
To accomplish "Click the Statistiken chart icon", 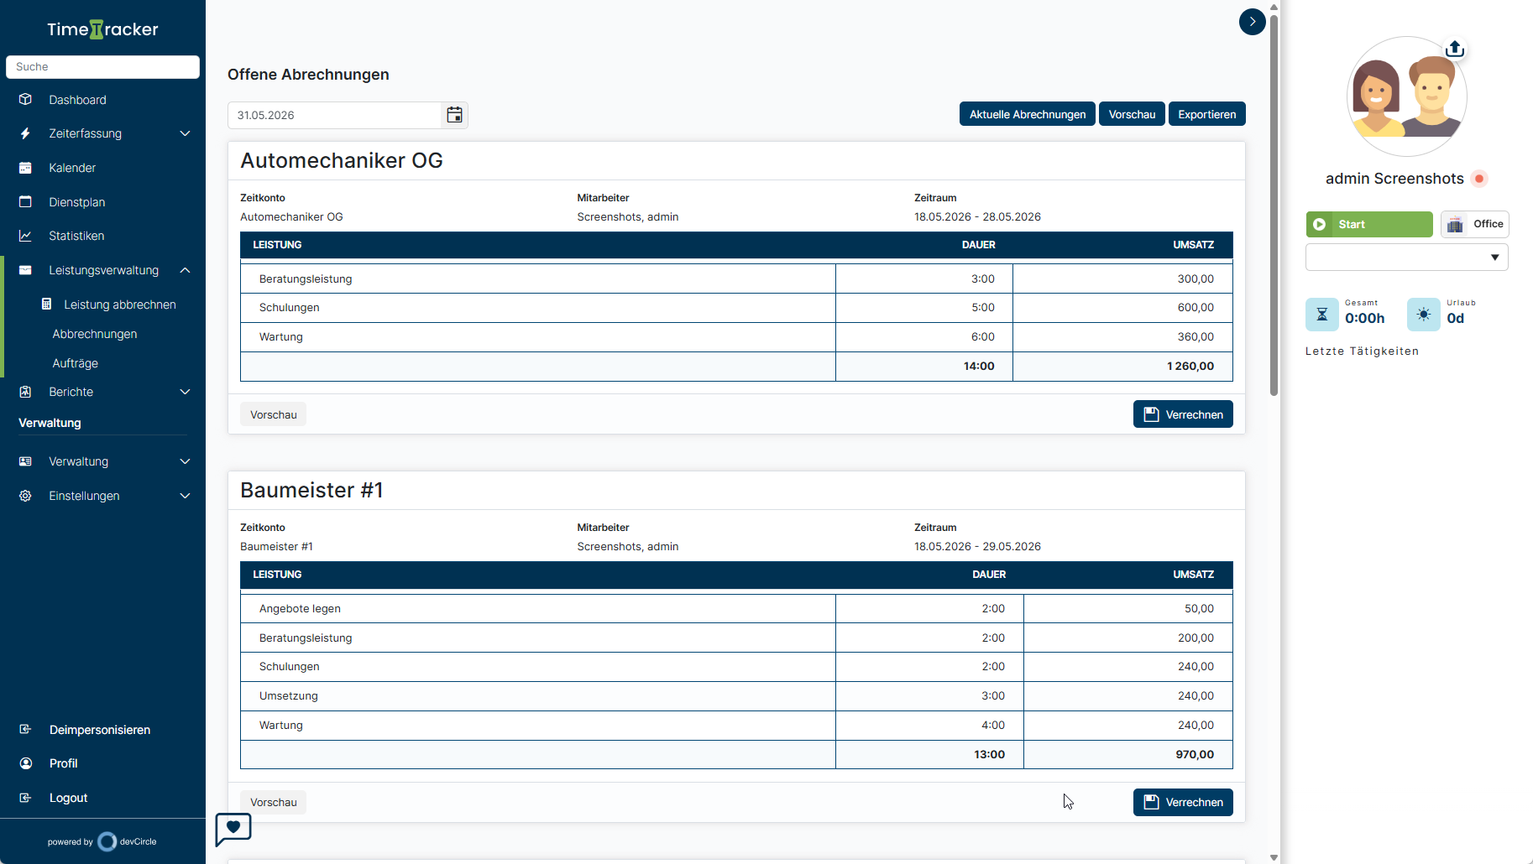I will (25, 236).
